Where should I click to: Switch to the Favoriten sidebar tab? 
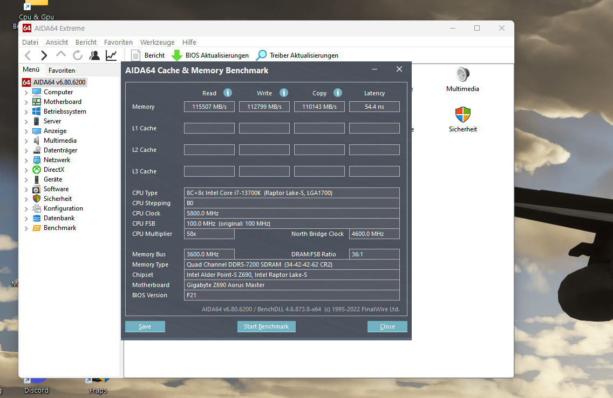[x=62, y=70]
